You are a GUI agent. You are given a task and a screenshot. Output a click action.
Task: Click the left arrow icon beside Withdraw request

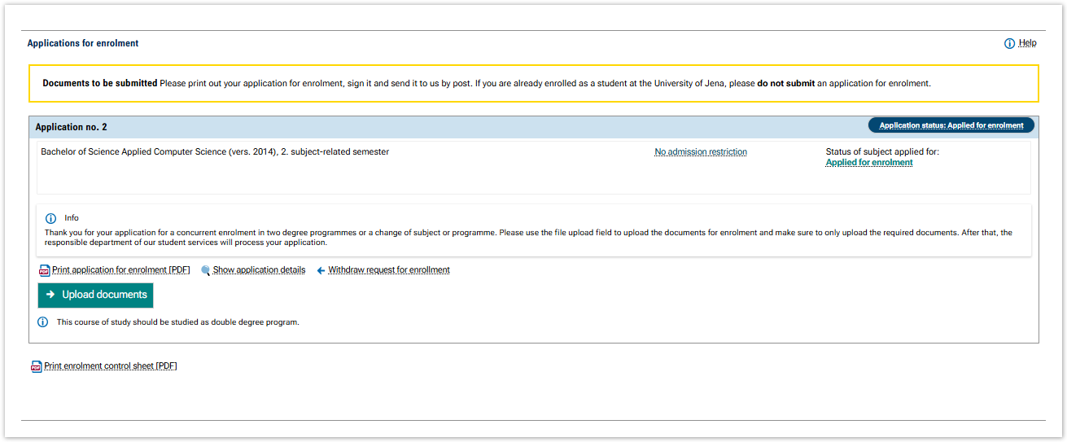pos(321,270)
